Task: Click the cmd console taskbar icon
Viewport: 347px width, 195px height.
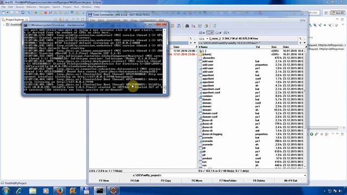Action: click(100, 191)
